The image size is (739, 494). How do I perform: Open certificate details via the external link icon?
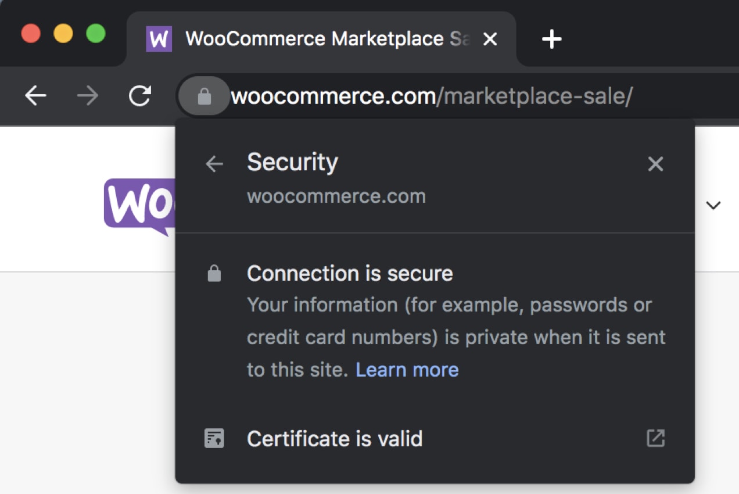[x=655, y=438]
